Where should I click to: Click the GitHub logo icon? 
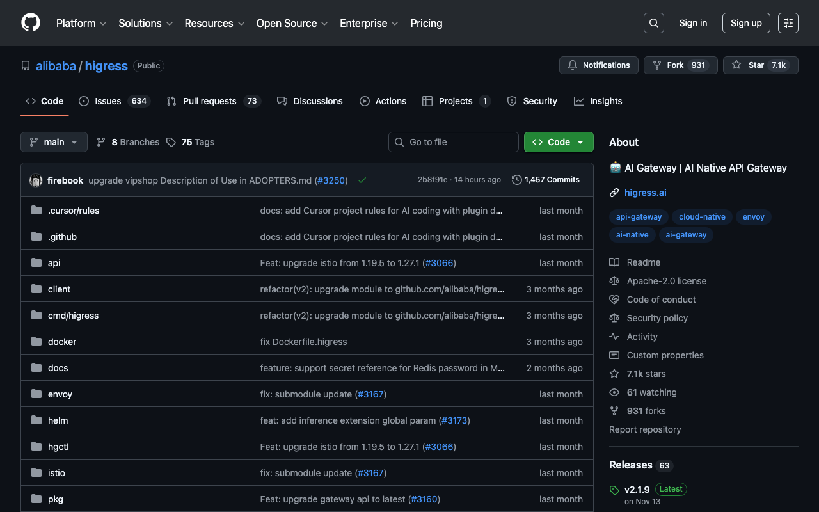coord(31,23)
